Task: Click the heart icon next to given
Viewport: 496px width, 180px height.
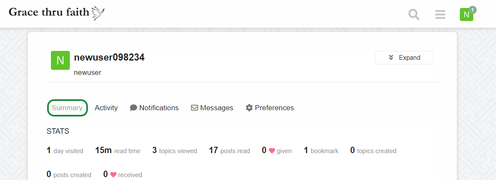Action: pos(272,151)
